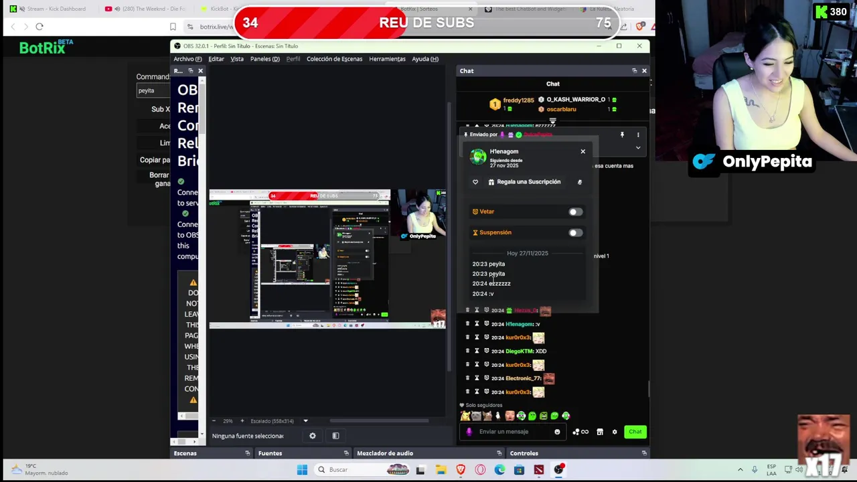857x482 pixels.
Task: Click OBS Studio icon in taskbar
Action: tap(558, 470)
